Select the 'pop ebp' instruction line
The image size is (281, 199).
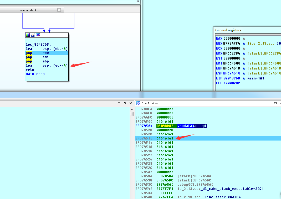37,61
